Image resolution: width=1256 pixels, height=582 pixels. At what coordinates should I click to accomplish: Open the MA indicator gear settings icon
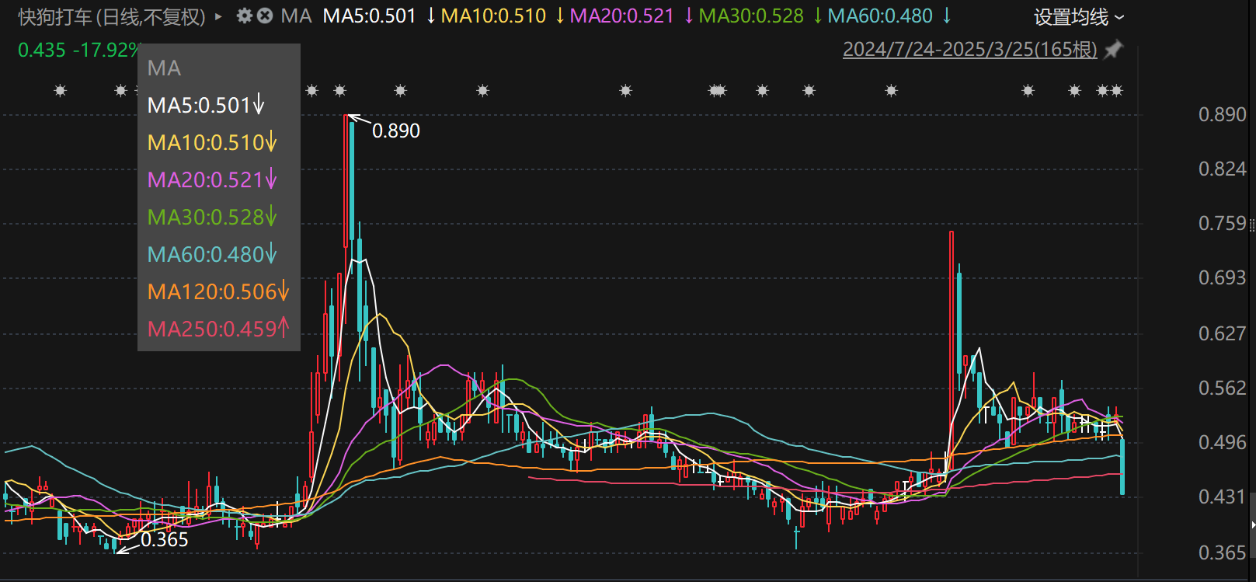click(x=245, y=16)
